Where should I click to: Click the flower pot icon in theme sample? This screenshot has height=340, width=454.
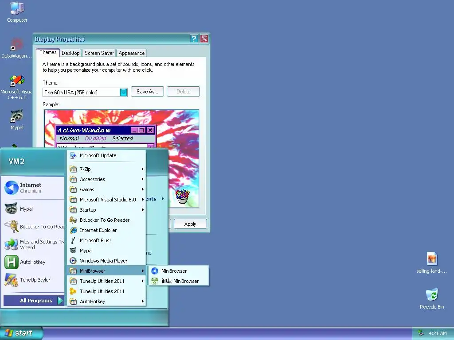pos(182,197)
